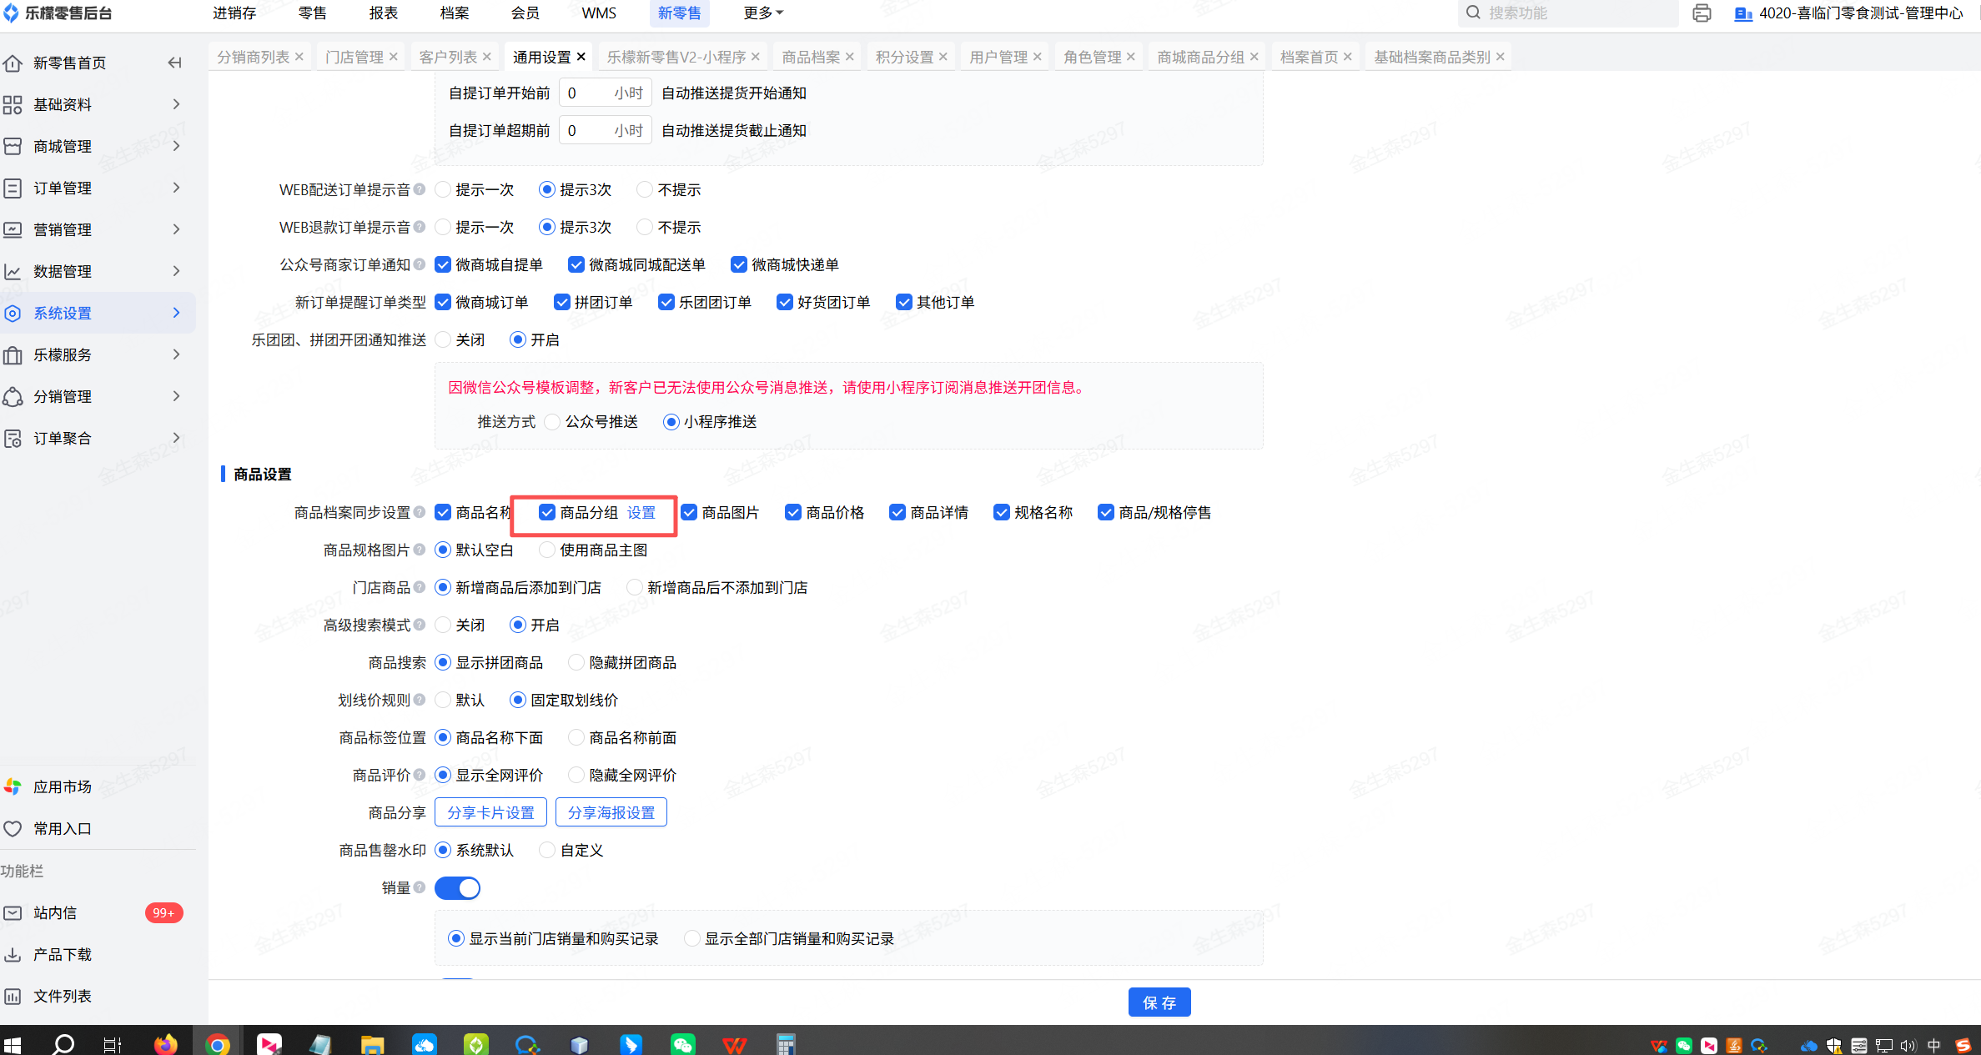Open 常用入口 heart icon item
The image size is (1981, 1055).
tap(63, 828)
